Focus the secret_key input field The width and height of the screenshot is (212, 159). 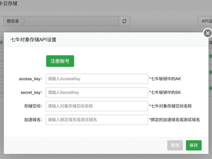point(97,92)
